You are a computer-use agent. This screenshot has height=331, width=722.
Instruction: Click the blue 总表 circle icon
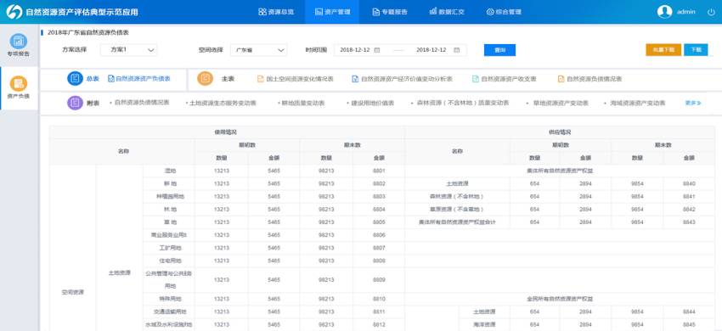pos(75,79)
